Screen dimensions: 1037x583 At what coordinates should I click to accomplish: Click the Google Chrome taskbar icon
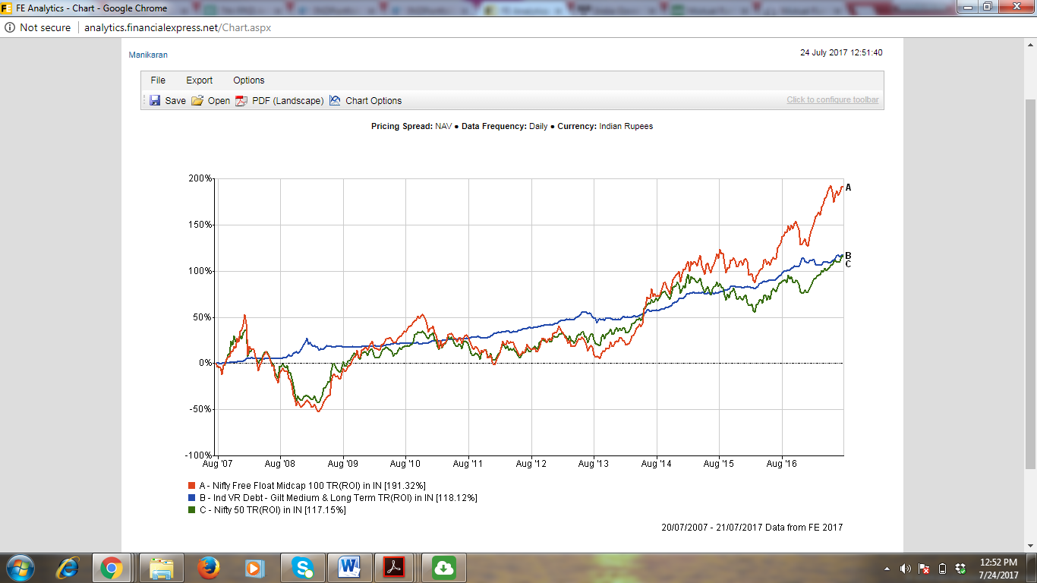coord(112,568)
